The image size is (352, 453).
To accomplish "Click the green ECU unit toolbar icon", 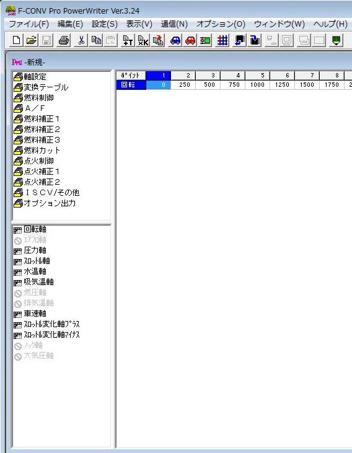I will pyautogui.click(x=205, y=40).
